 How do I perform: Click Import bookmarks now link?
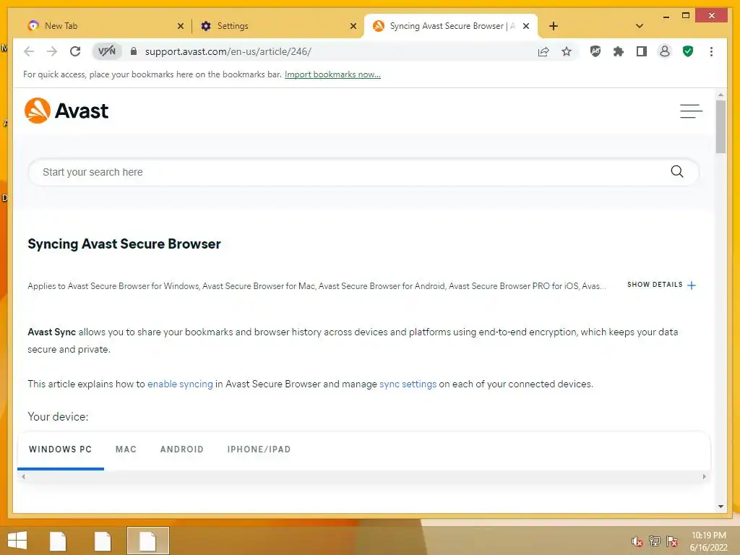(x=332, y=74)
